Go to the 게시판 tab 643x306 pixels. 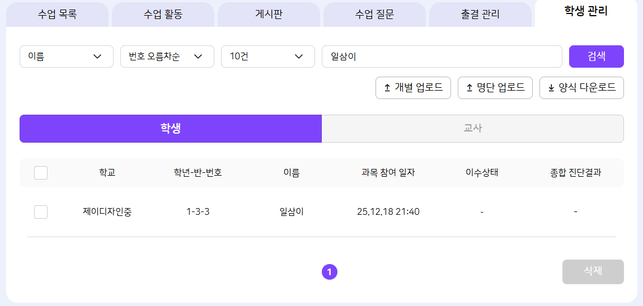269,15
